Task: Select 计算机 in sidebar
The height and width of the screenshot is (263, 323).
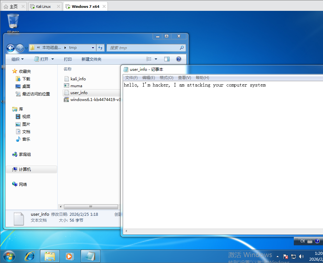Action: point(31,169)
